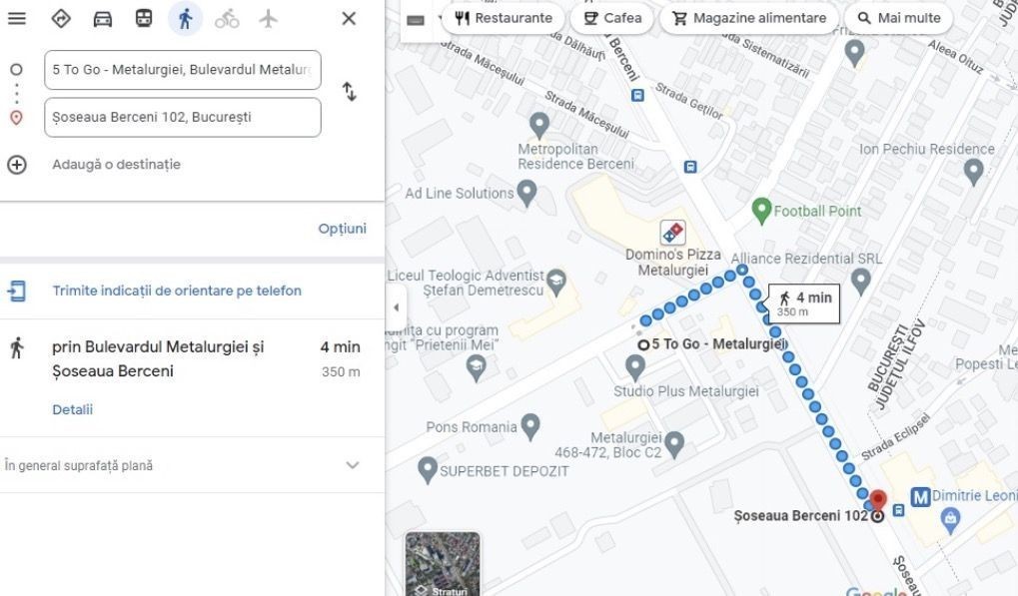
Task: Open the Opțiuni route options
Action: pyautogui.click(x=342, y=229)
